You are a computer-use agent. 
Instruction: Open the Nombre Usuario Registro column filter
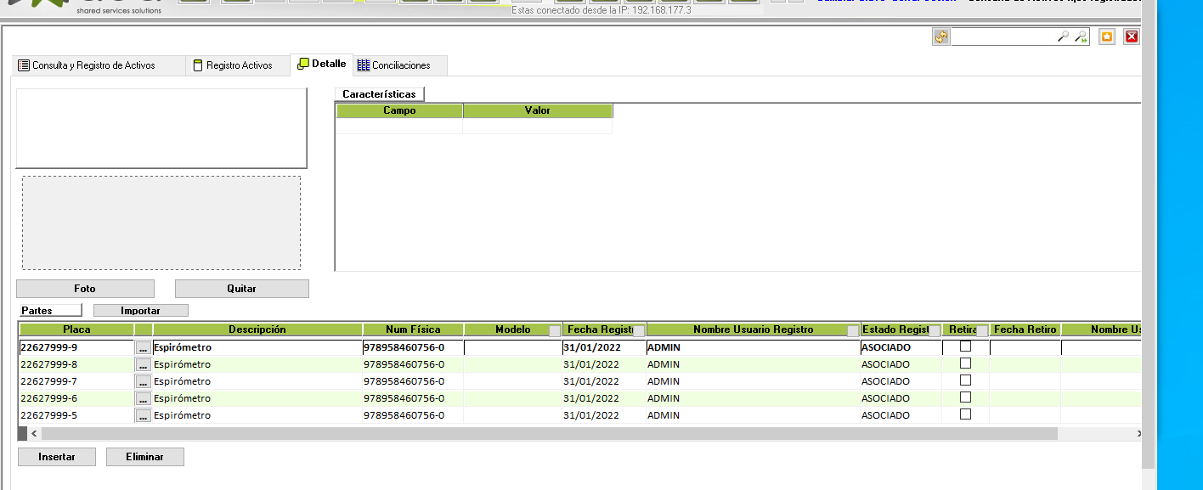click(853, 331)
